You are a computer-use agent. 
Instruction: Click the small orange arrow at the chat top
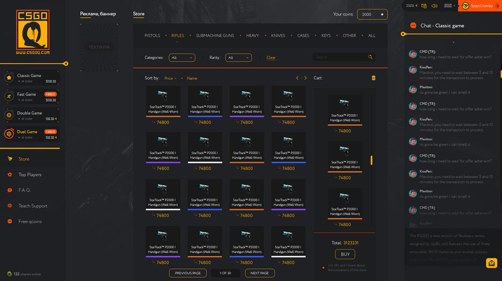(453, 42)
